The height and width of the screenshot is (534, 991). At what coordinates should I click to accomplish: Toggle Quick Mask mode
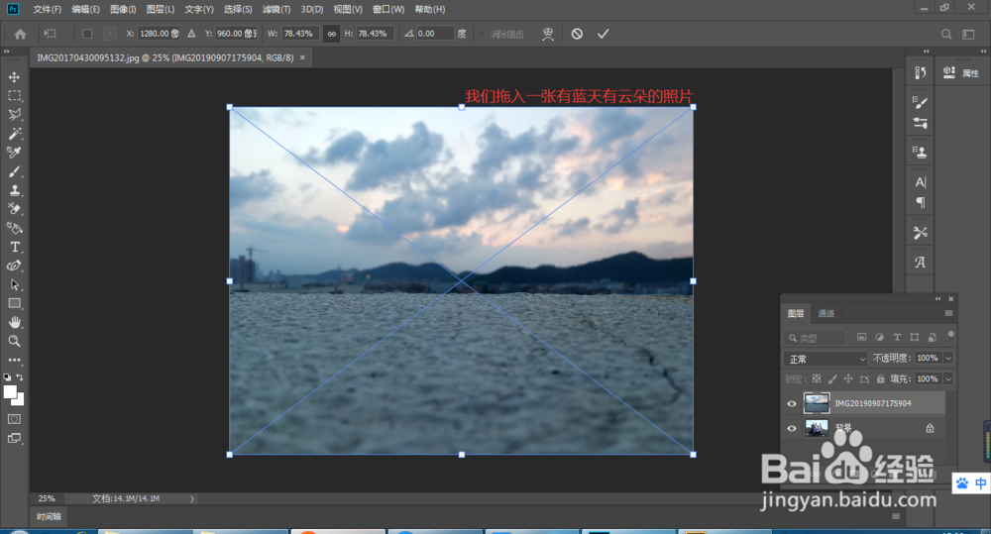tap(14, 419)
